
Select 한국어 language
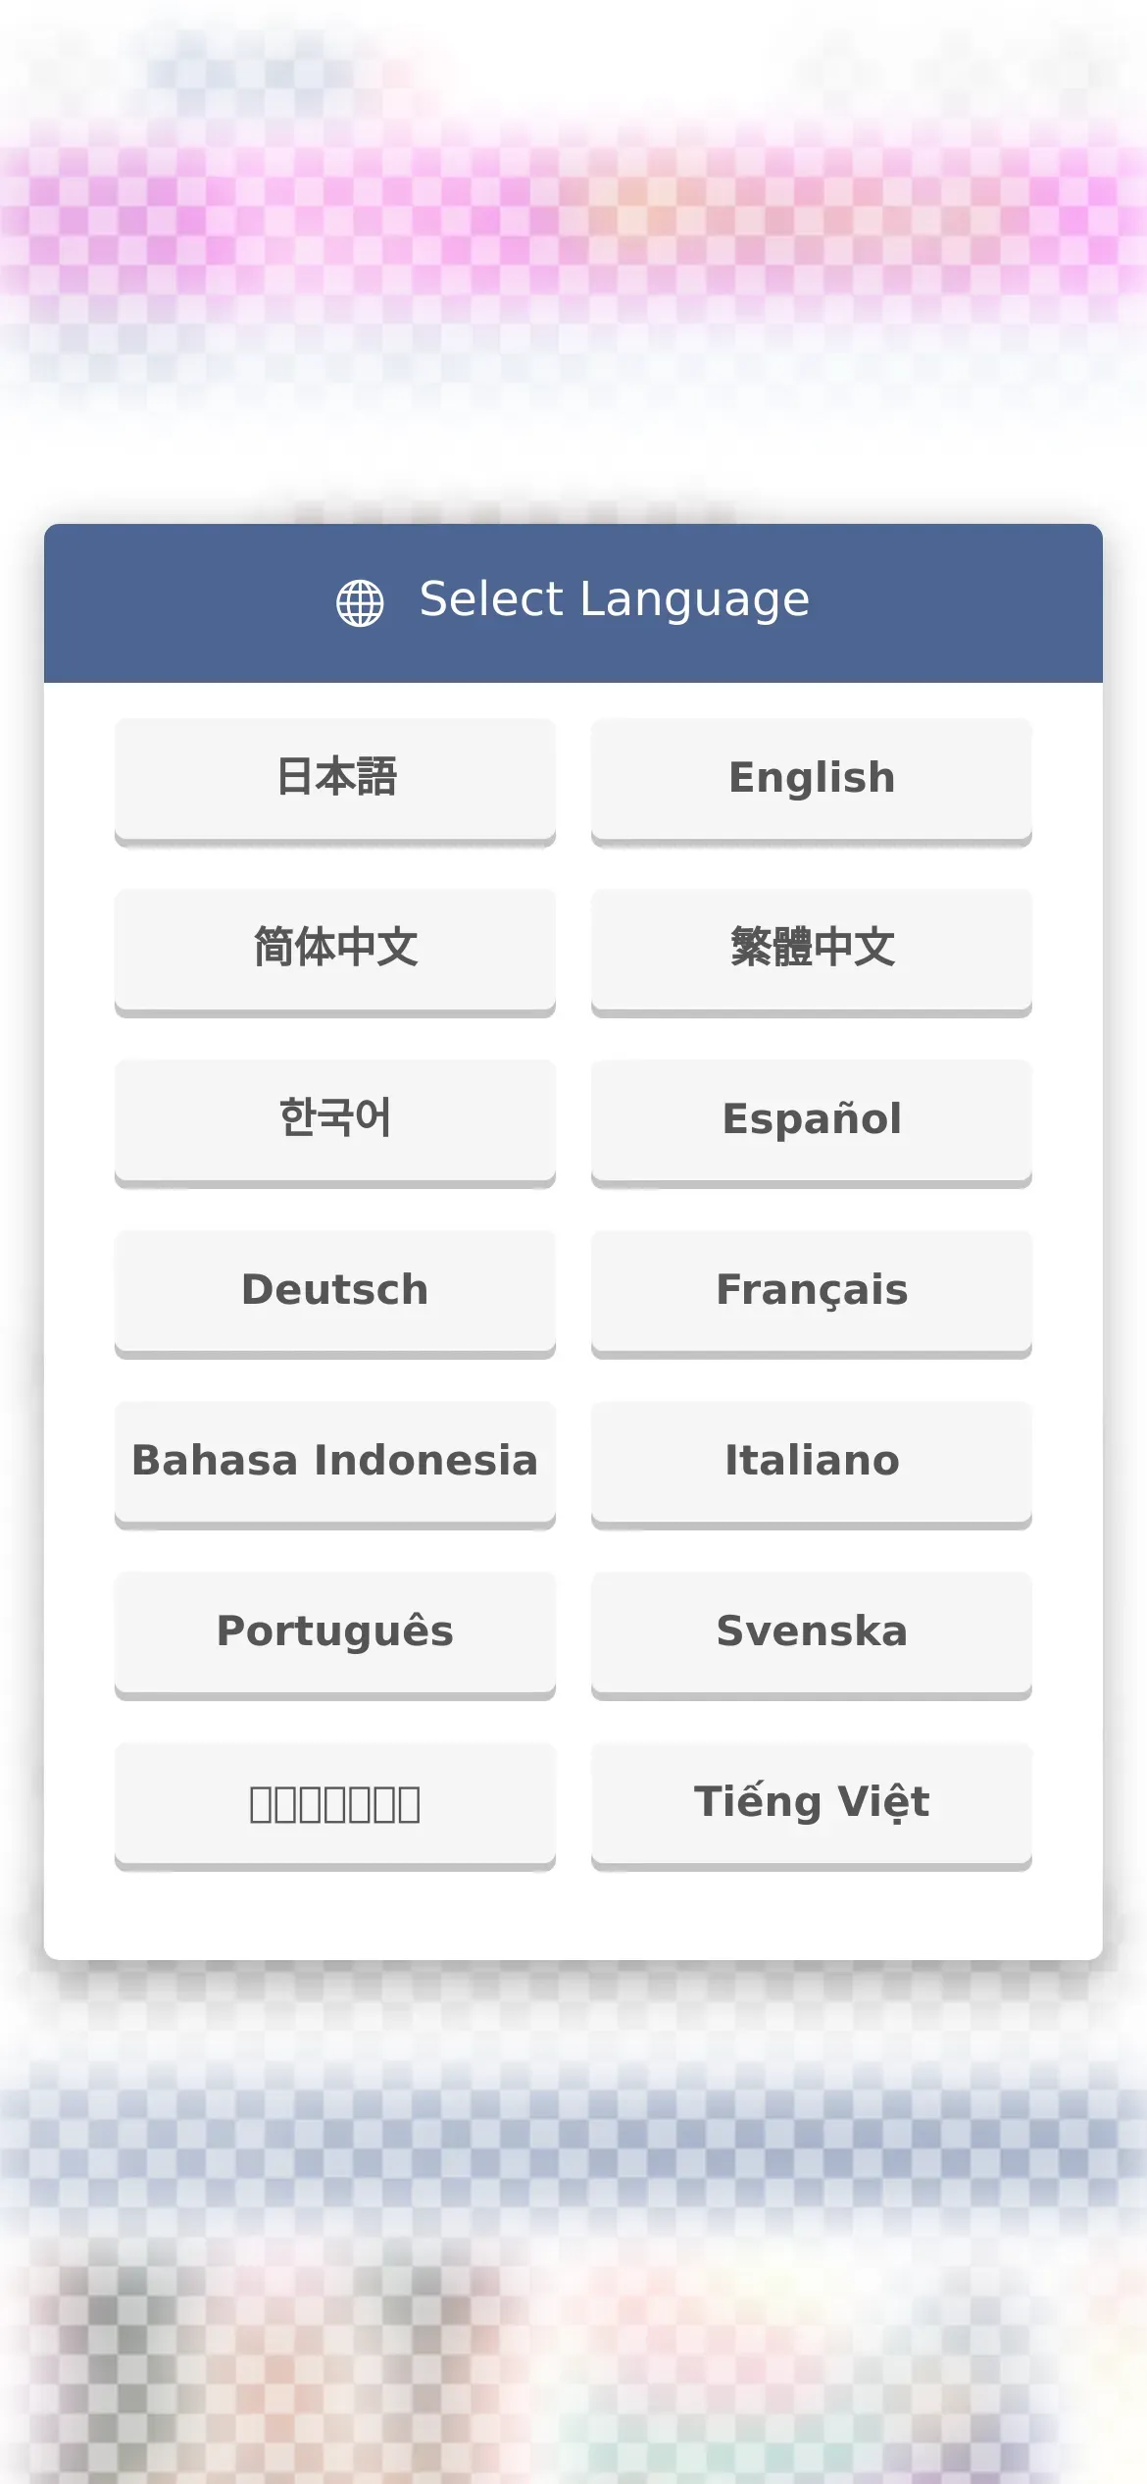click(x=335, y=1123)
